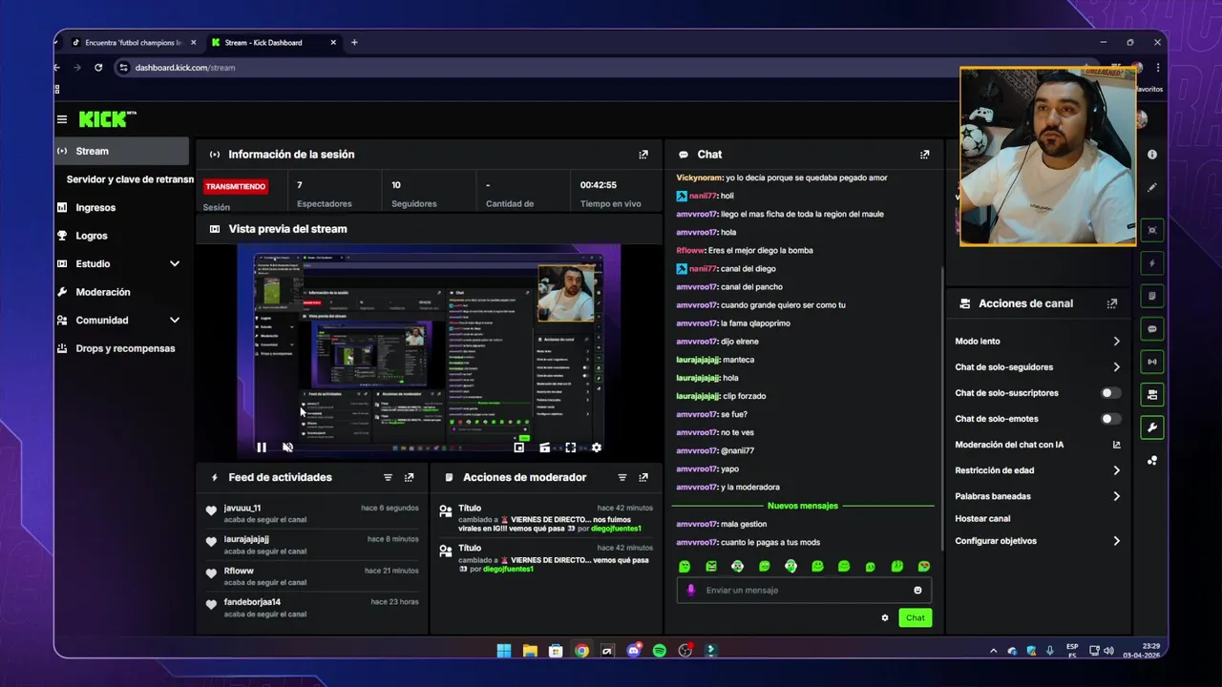Click fandeborjaa14 in the activity feed
1222x687 pixels.
pos(252,602)
